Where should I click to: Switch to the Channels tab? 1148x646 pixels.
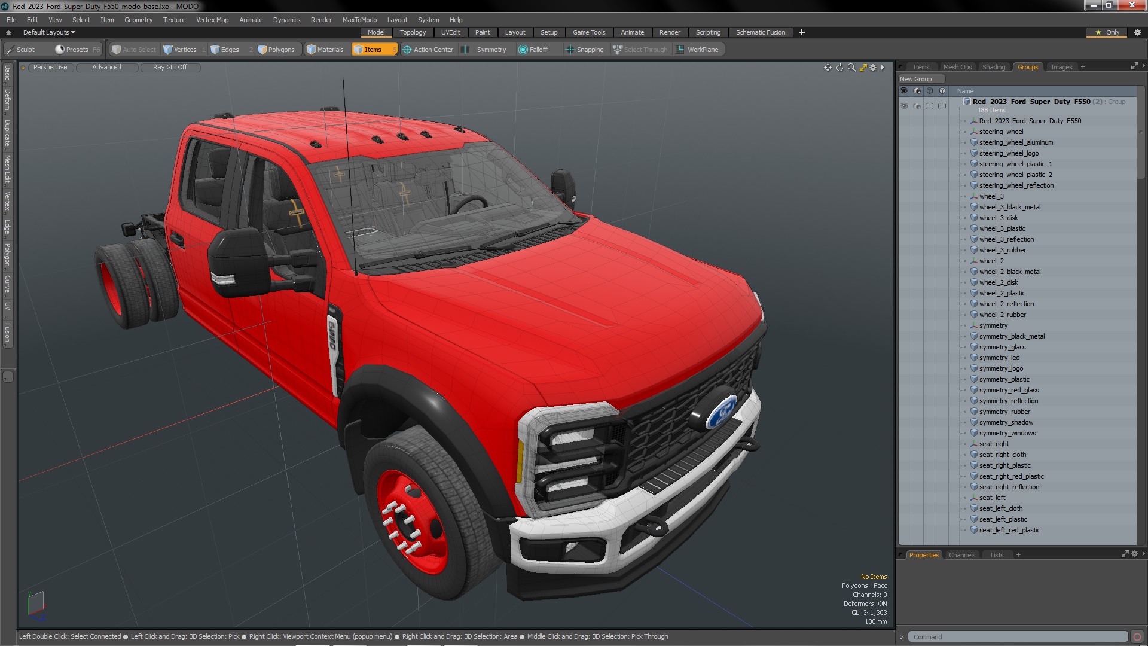(961, 555)
